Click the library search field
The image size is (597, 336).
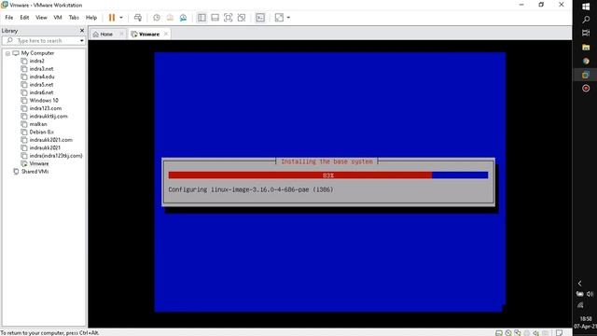(x=43, y=40)
